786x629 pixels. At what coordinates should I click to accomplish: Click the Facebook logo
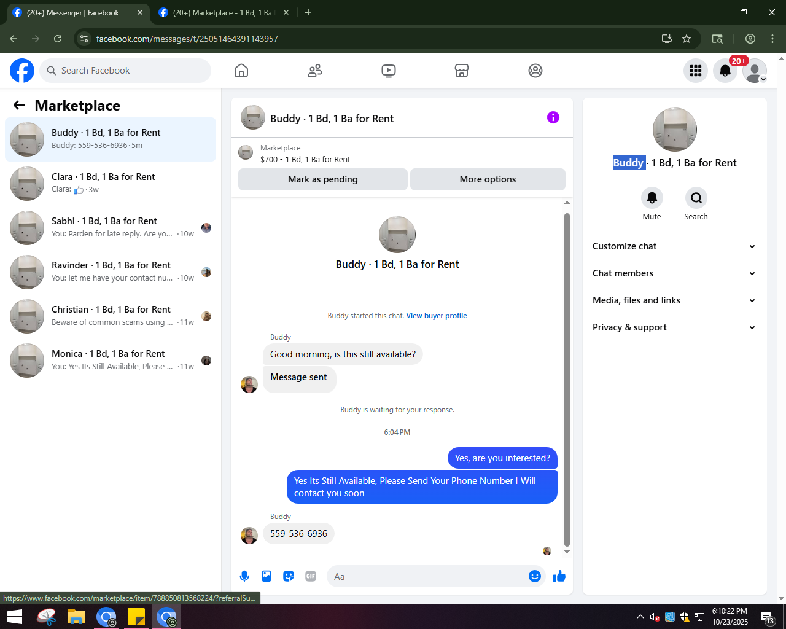(x=22, y=71)
